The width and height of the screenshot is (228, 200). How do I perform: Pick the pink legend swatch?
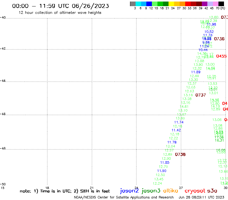click(x=215, y=4)
